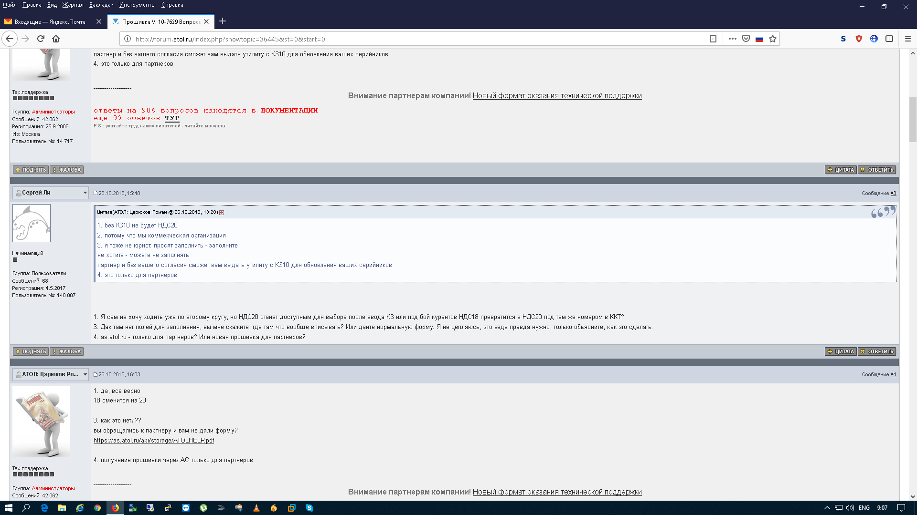917x515 pixels.
Task: Show site information for forum.atol.ru
Action: (128, 39)
